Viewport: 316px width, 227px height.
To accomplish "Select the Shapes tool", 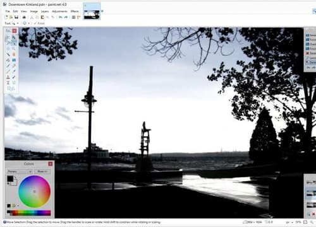I will pos(11,88).
